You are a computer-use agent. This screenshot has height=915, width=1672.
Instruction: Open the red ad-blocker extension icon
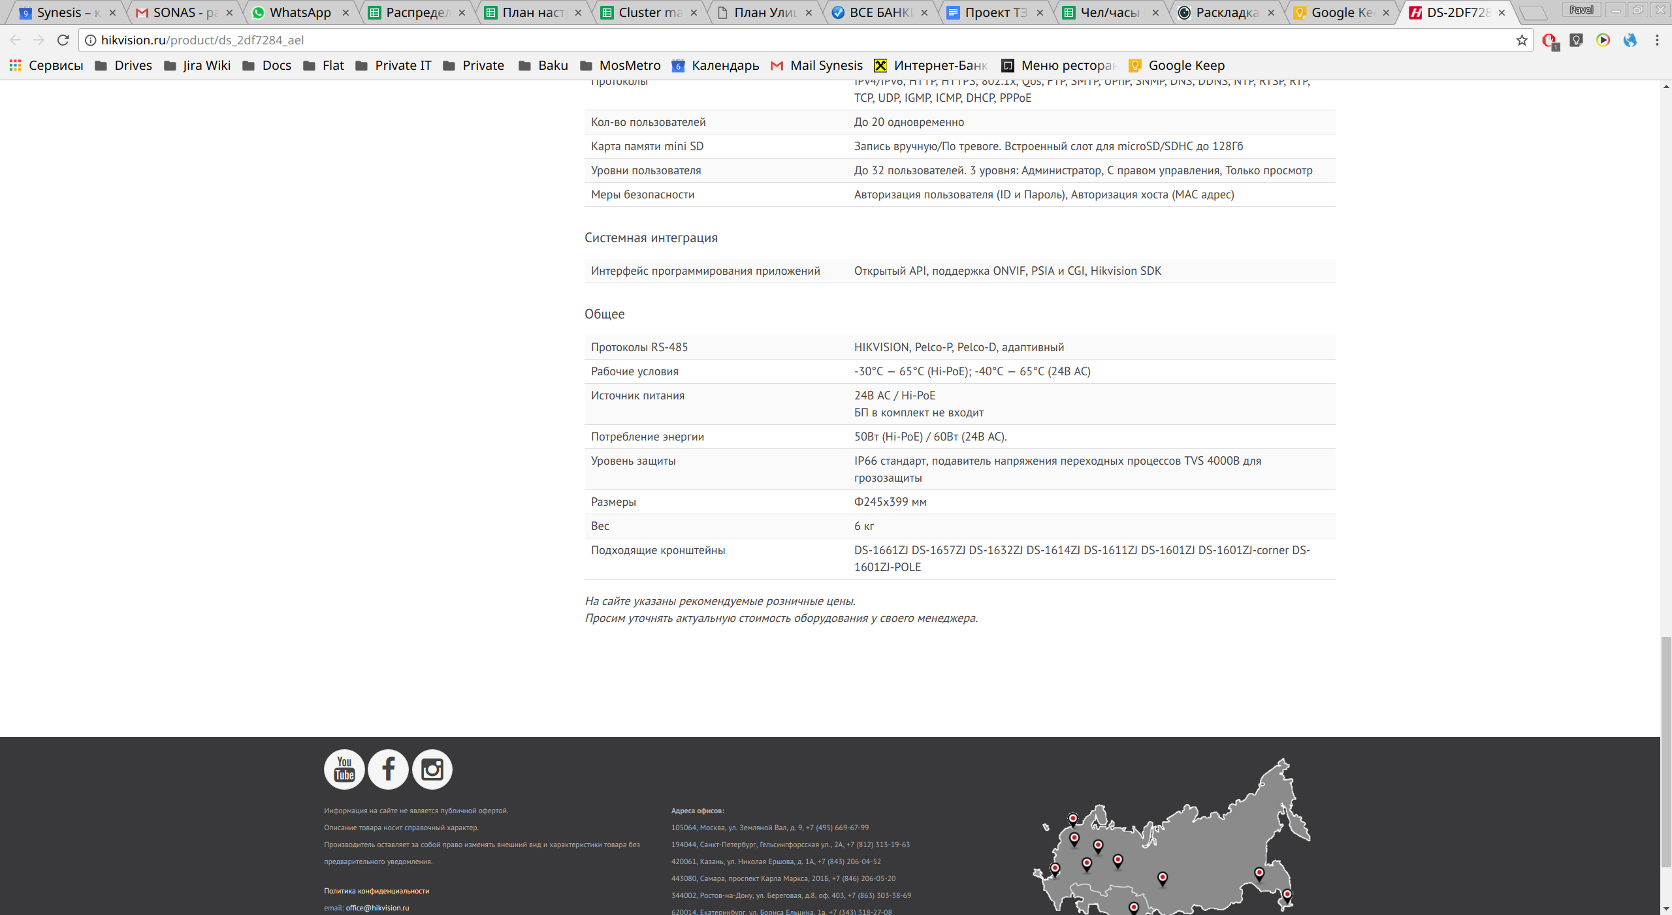(1549, 40)
